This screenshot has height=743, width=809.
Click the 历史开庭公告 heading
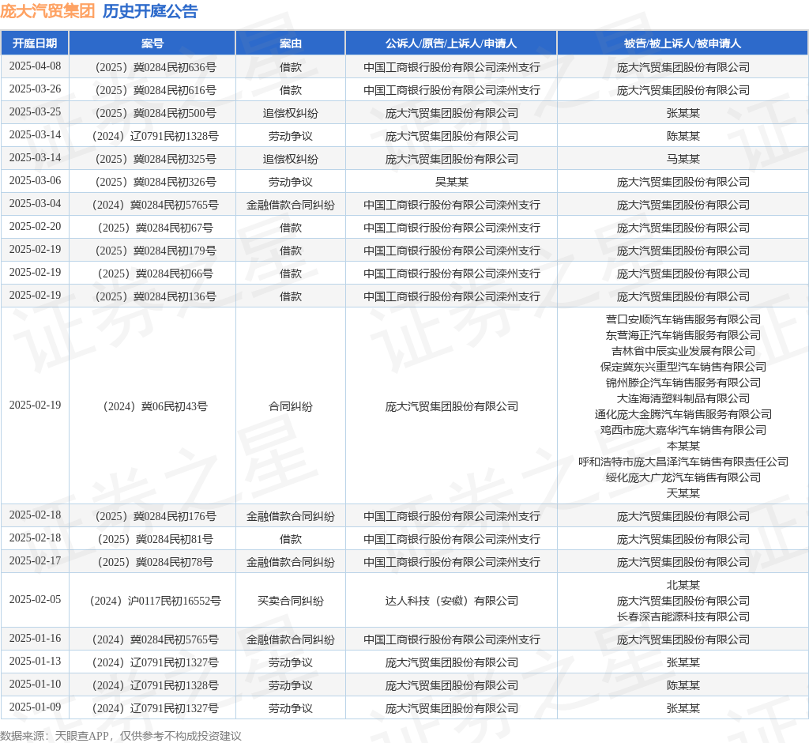pos(150,11)
